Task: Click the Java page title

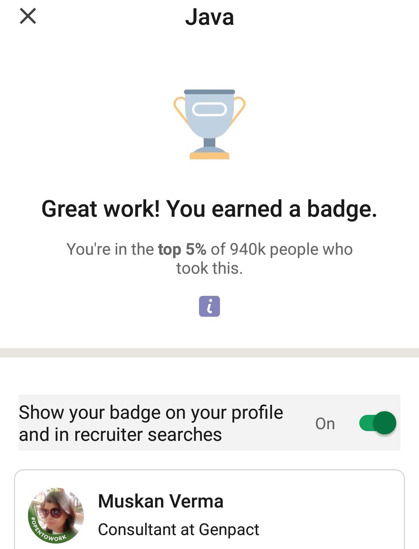Action: [209, 17]
